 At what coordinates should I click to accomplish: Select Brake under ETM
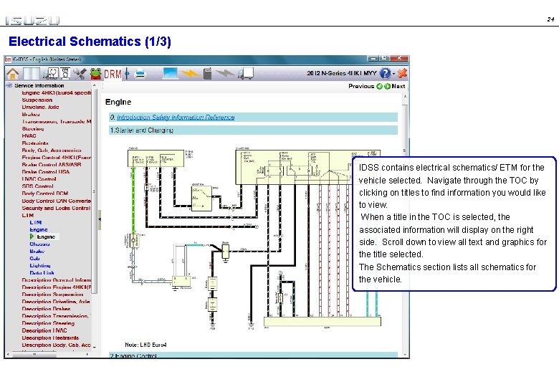[37, 251]
